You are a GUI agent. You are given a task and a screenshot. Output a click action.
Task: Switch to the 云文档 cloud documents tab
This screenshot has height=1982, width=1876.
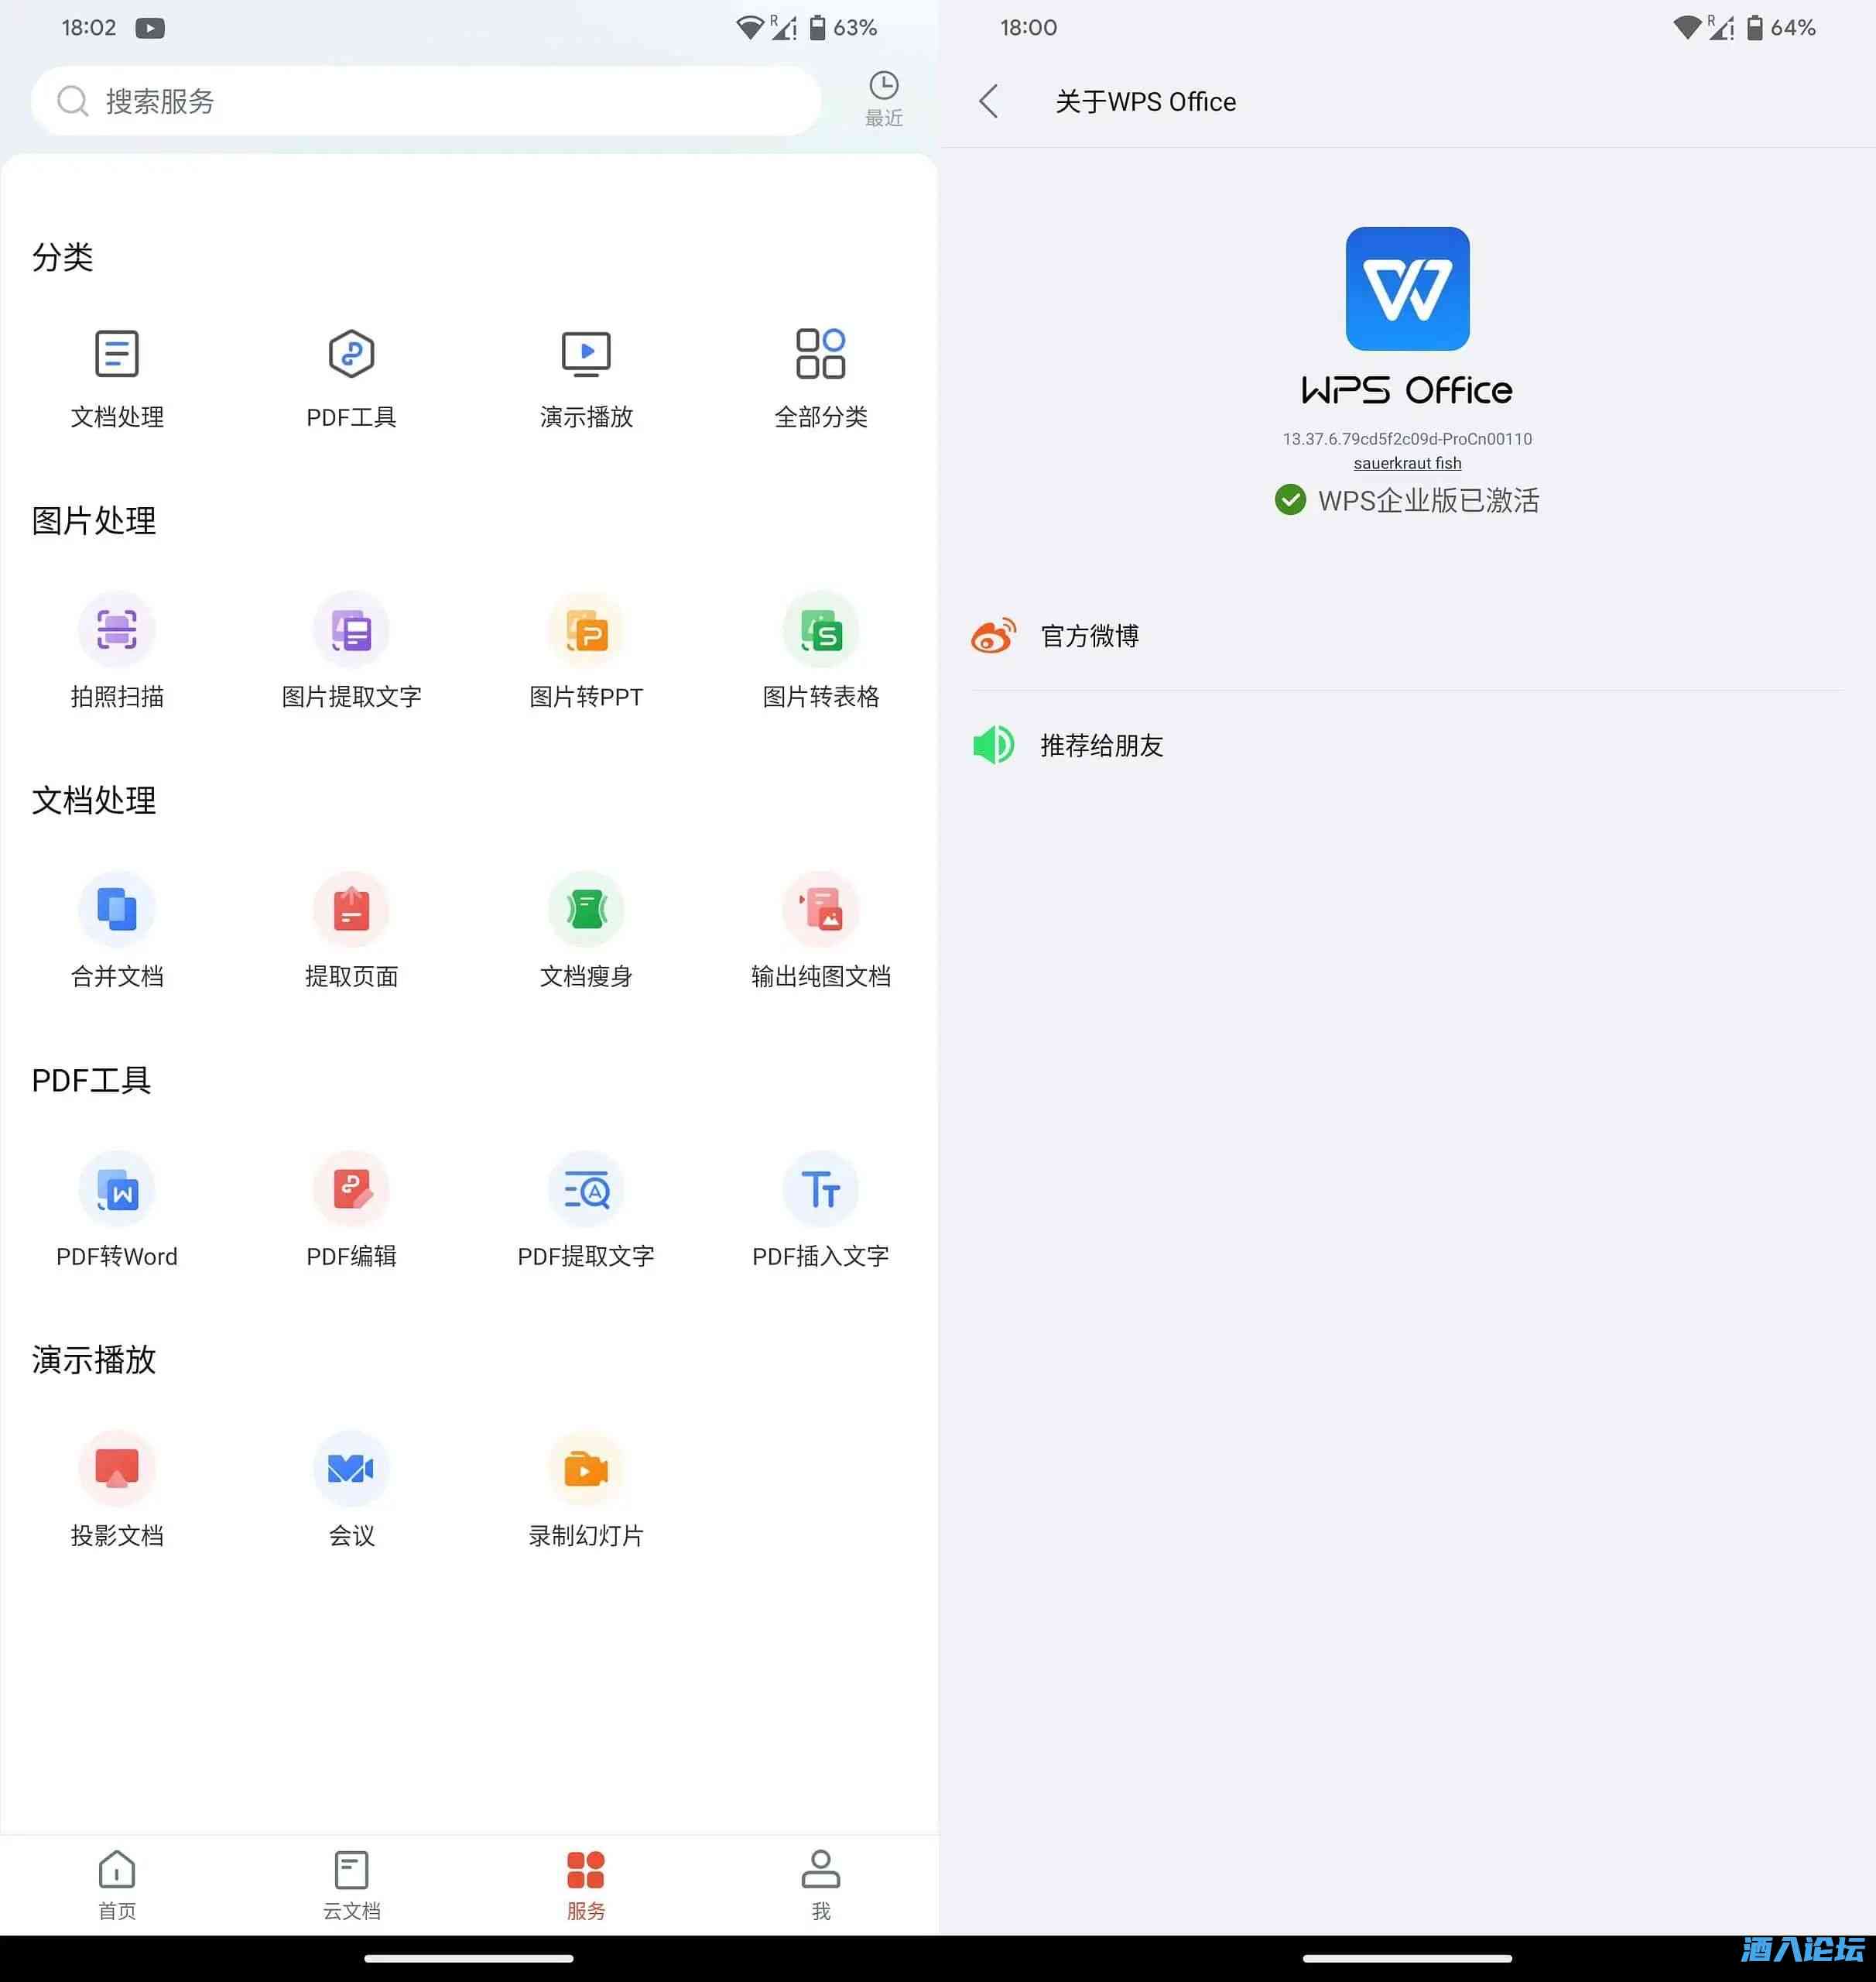click(351, 1884)
